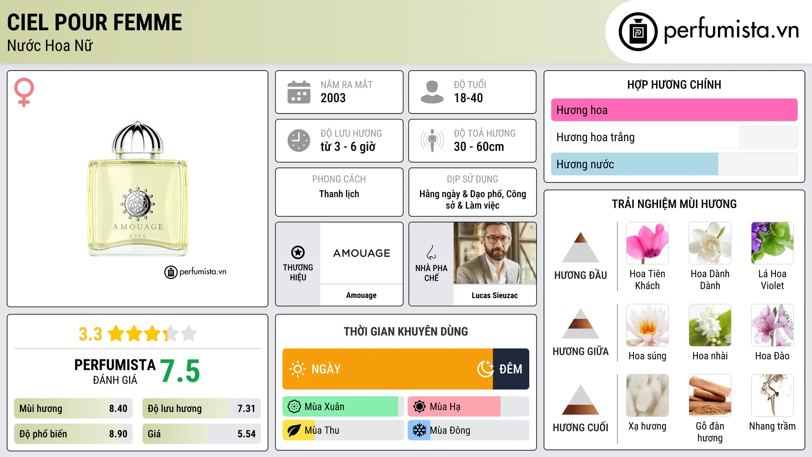Click the Giá 5.54 score bar
The width and height of the screenshot is (812, 457).
(x=201, y=434)
